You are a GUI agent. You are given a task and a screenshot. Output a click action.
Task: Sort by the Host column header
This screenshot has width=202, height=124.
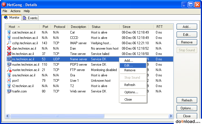point(23,27)
